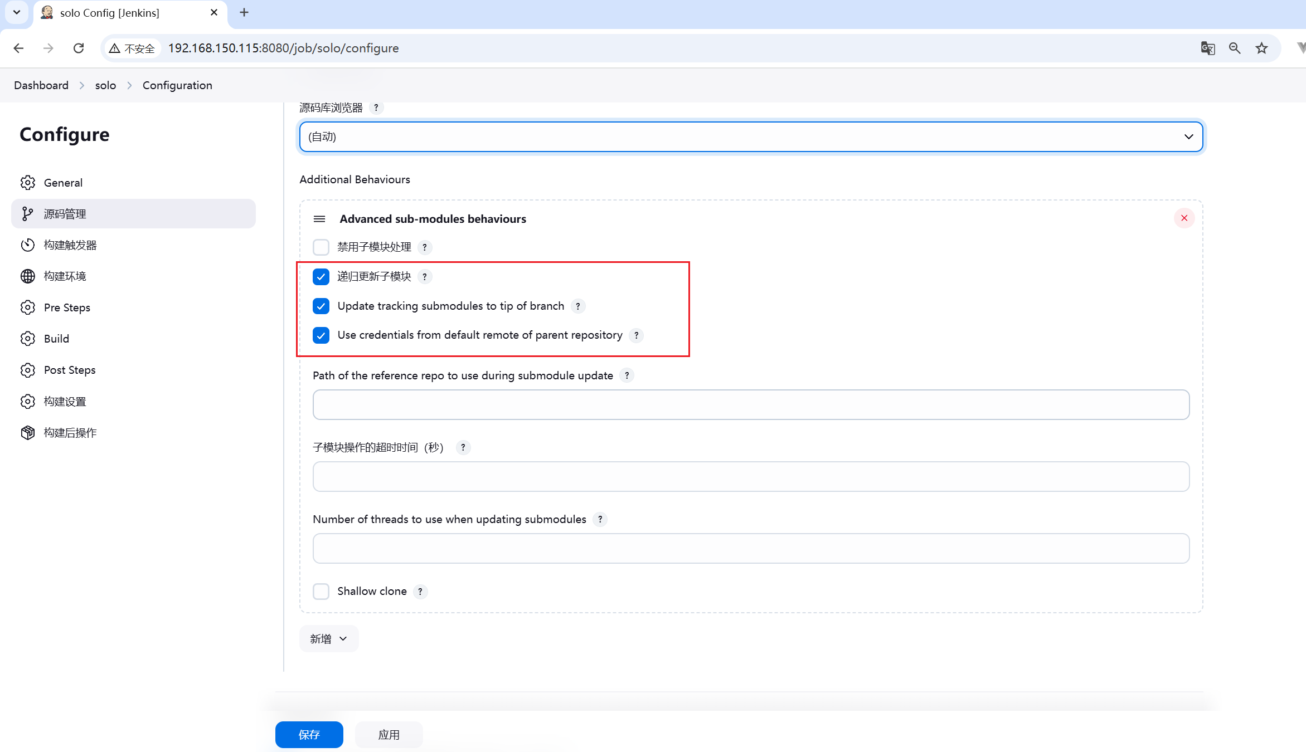Click the drag handle of Advanced sub-modules behaviours

[x=319, y=219]
